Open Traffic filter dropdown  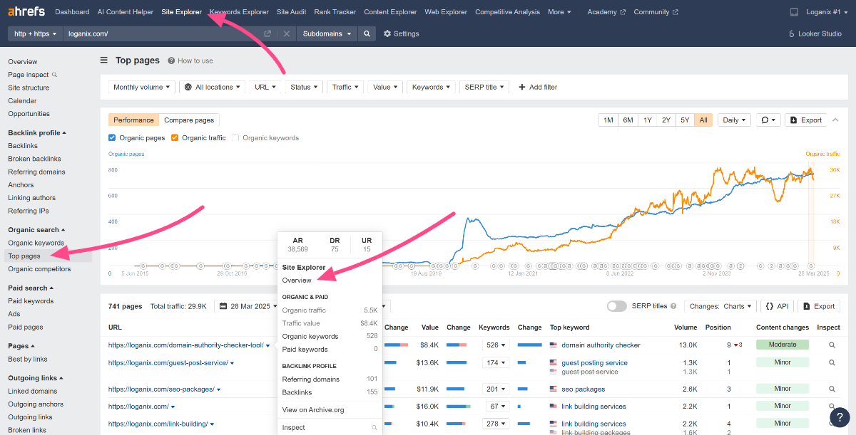345,87
